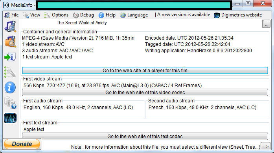Click the Language globe icon
The width and height of the screenshot is (274, 153).
tap(123, 15)
